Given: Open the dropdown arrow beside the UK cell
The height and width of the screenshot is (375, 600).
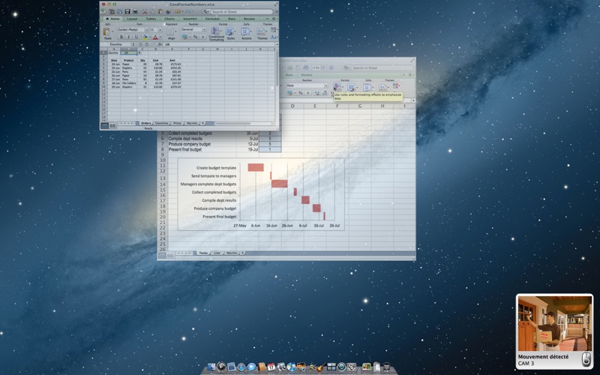Looking at the screenshot, I should (x=139, y=52).
